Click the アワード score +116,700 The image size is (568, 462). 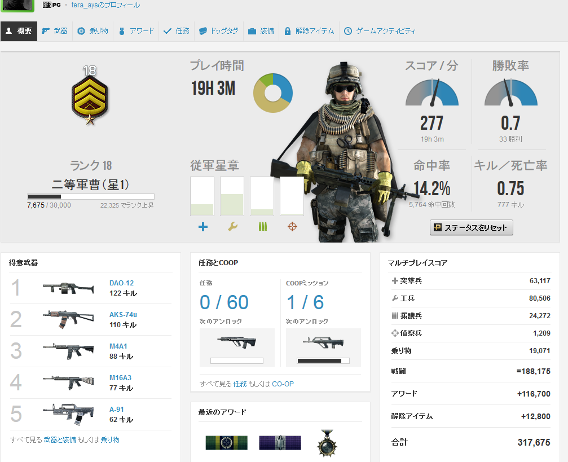[x=534, y=394]
